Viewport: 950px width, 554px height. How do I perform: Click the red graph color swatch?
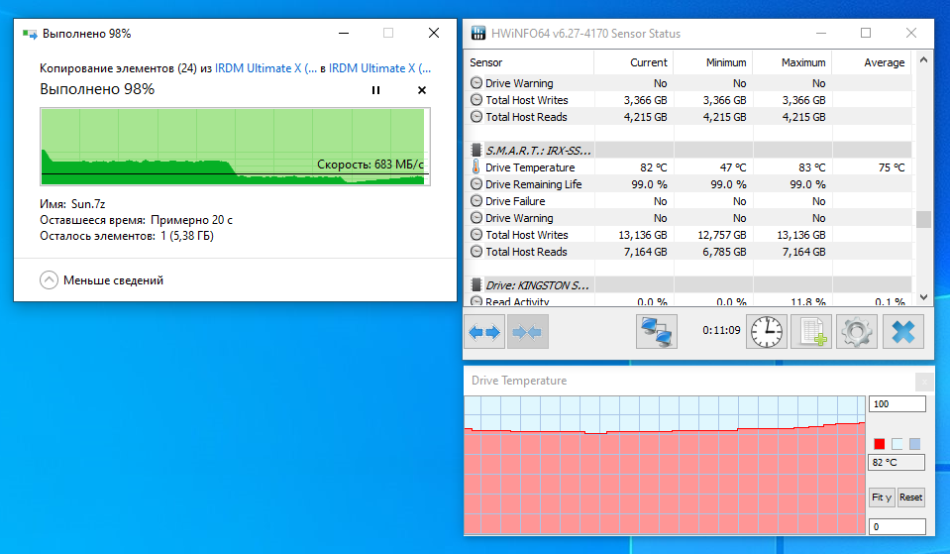(879, 444)
